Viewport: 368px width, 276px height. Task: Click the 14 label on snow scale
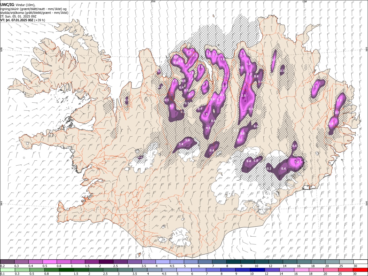(x=285, y=266)
